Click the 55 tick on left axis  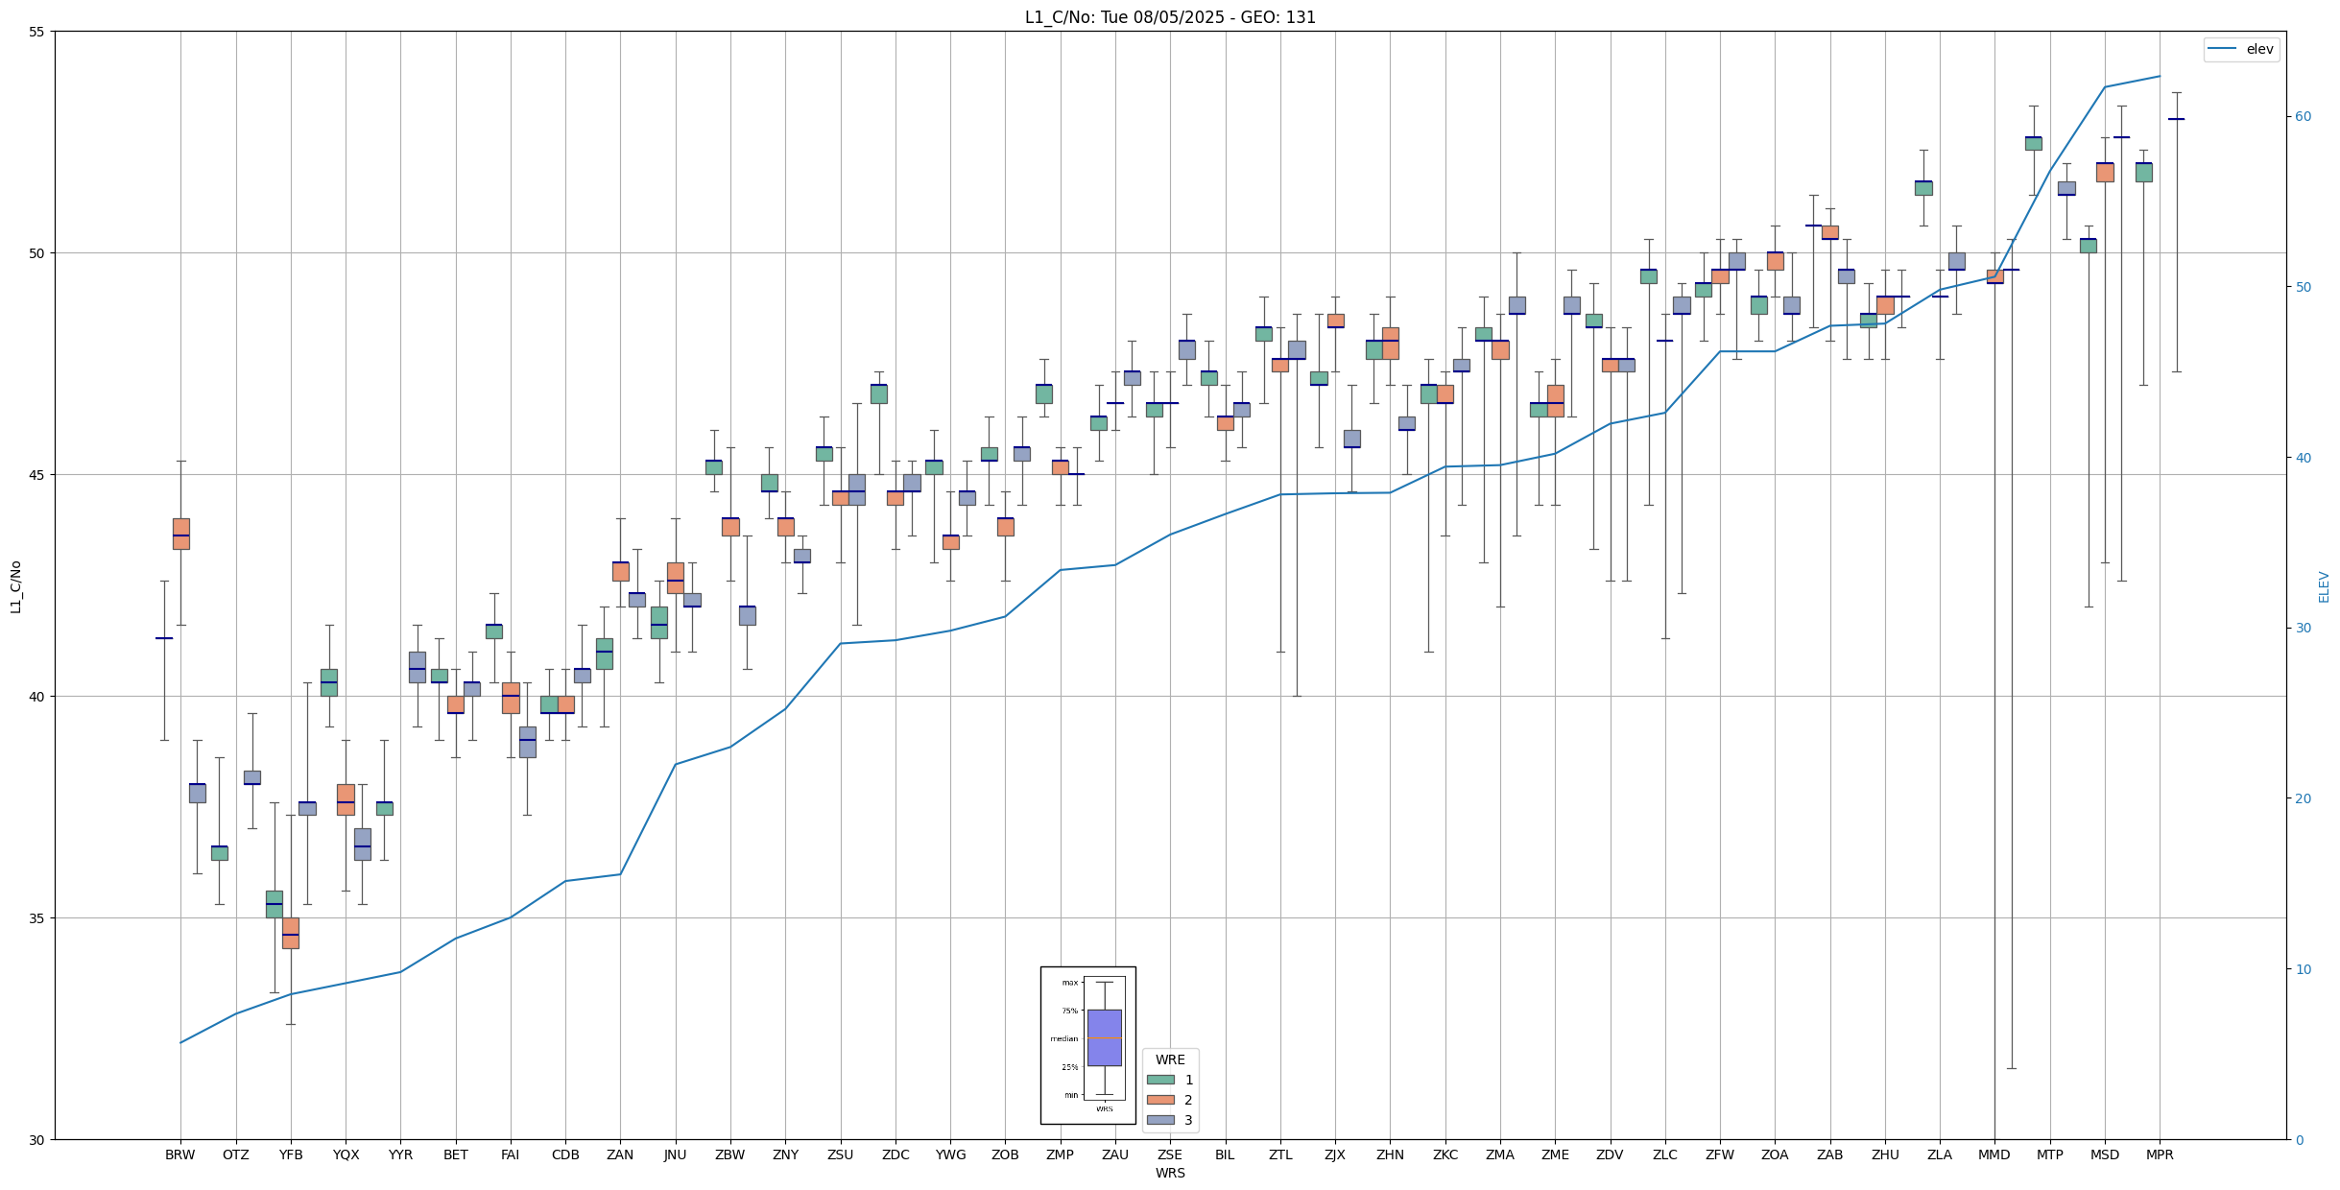37,32
